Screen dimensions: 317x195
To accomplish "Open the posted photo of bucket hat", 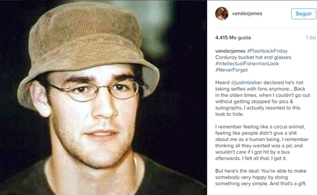I will point(103,97).
